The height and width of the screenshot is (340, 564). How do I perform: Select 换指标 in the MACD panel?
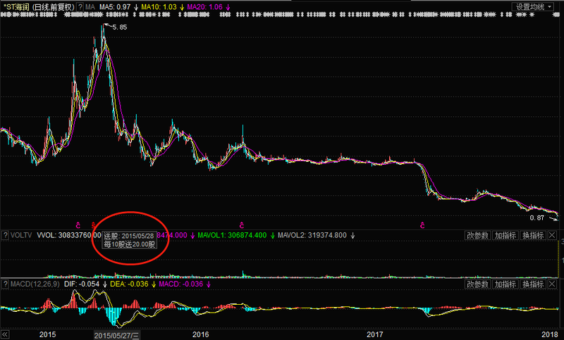point(533,284)
